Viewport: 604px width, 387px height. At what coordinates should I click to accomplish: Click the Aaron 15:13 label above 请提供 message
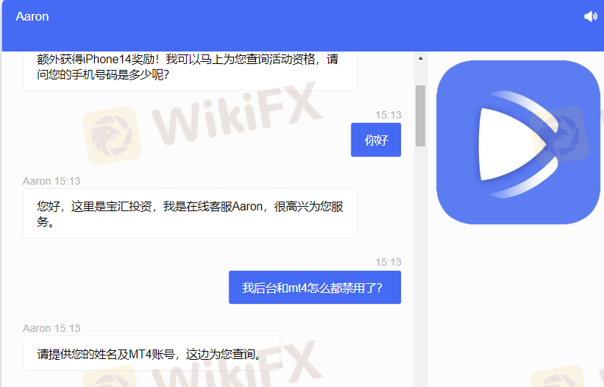pyautogui.click(x=51, y=328)
